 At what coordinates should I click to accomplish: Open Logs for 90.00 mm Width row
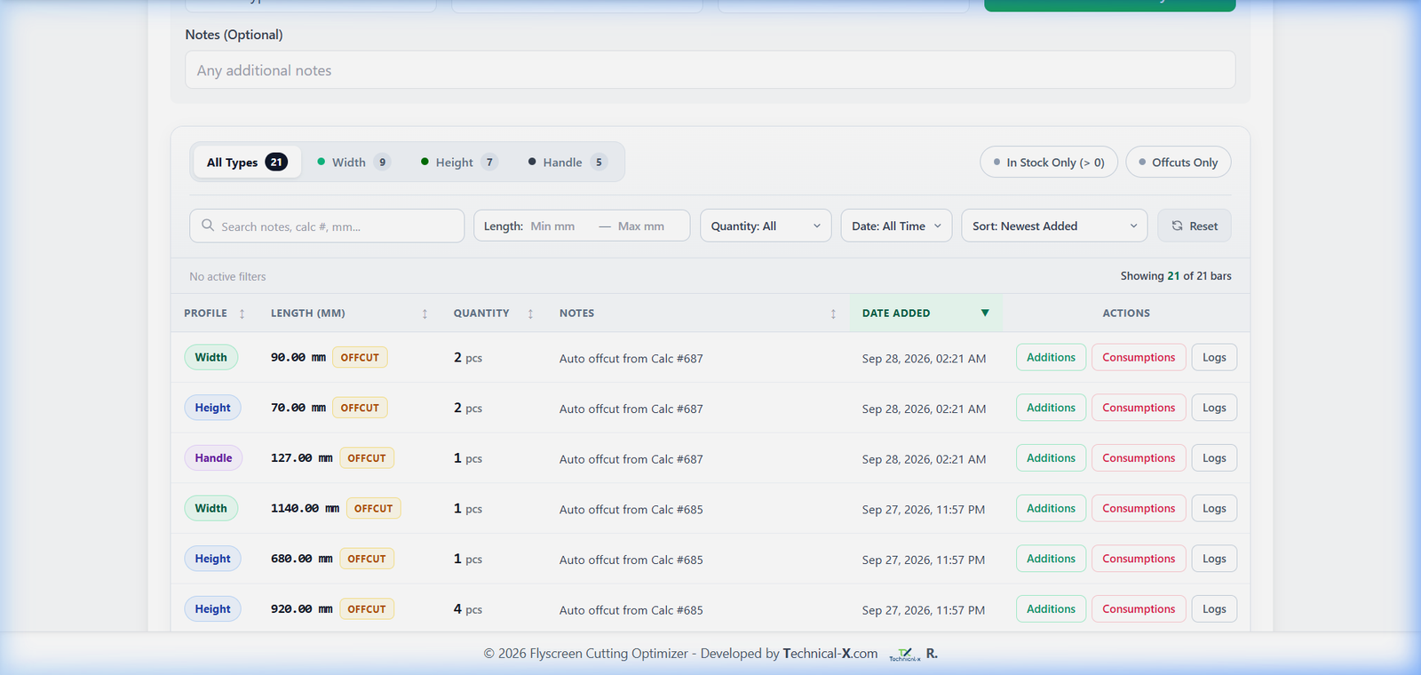(x=1214, y=357)
